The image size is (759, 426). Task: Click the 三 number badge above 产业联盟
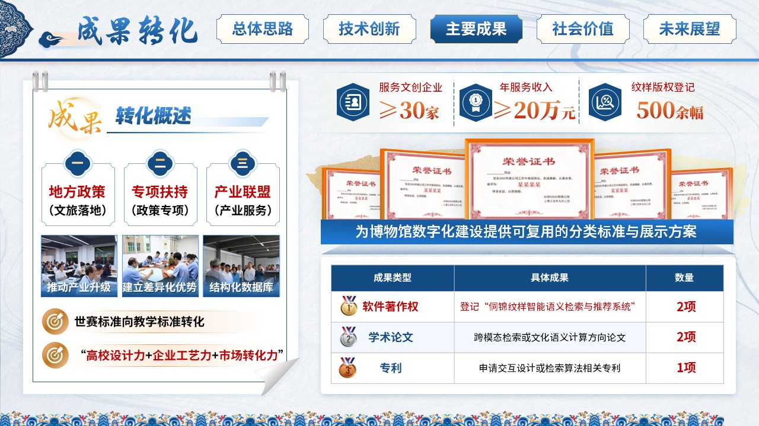pyautogui.click(x=243, y=163)
